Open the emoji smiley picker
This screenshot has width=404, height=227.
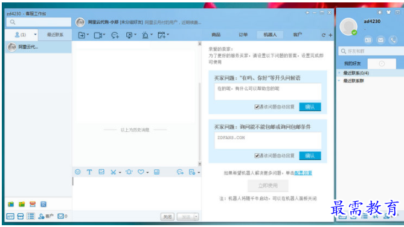pyautogui.click(x=77, y=172)
